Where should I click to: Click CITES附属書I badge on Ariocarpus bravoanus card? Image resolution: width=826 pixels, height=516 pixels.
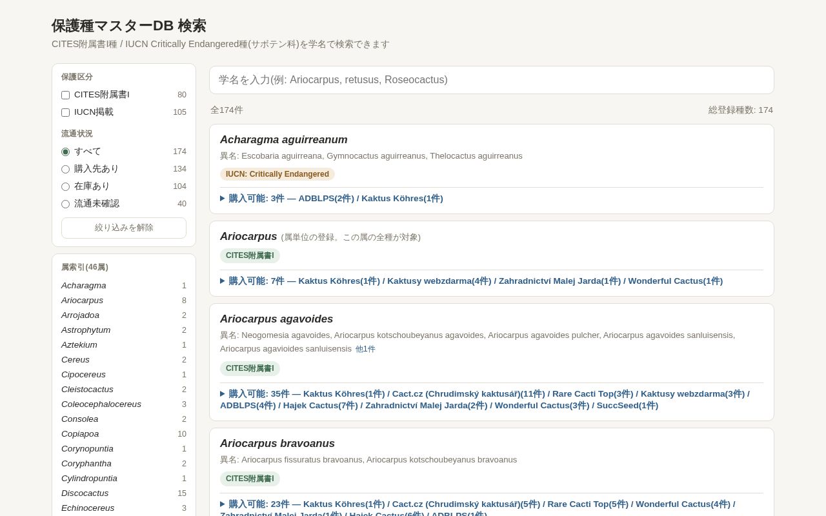tap(250, 479)
